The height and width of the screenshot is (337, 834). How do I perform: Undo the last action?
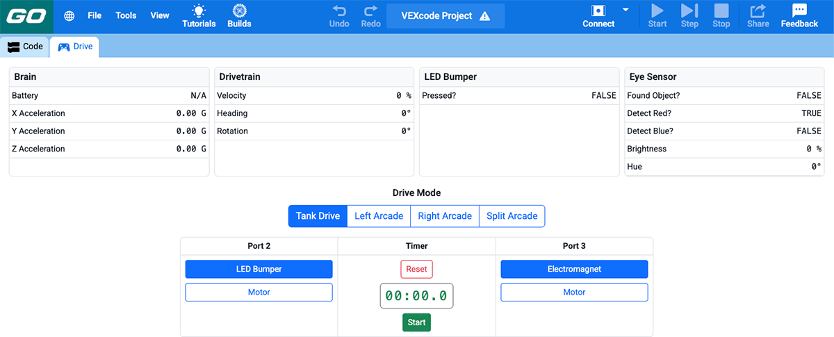339,16
